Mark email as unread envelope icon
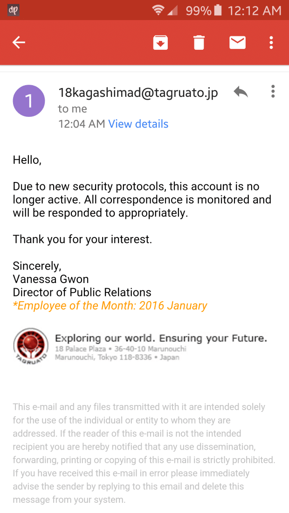This screenshot has width=289, height=513. [237, 43]
